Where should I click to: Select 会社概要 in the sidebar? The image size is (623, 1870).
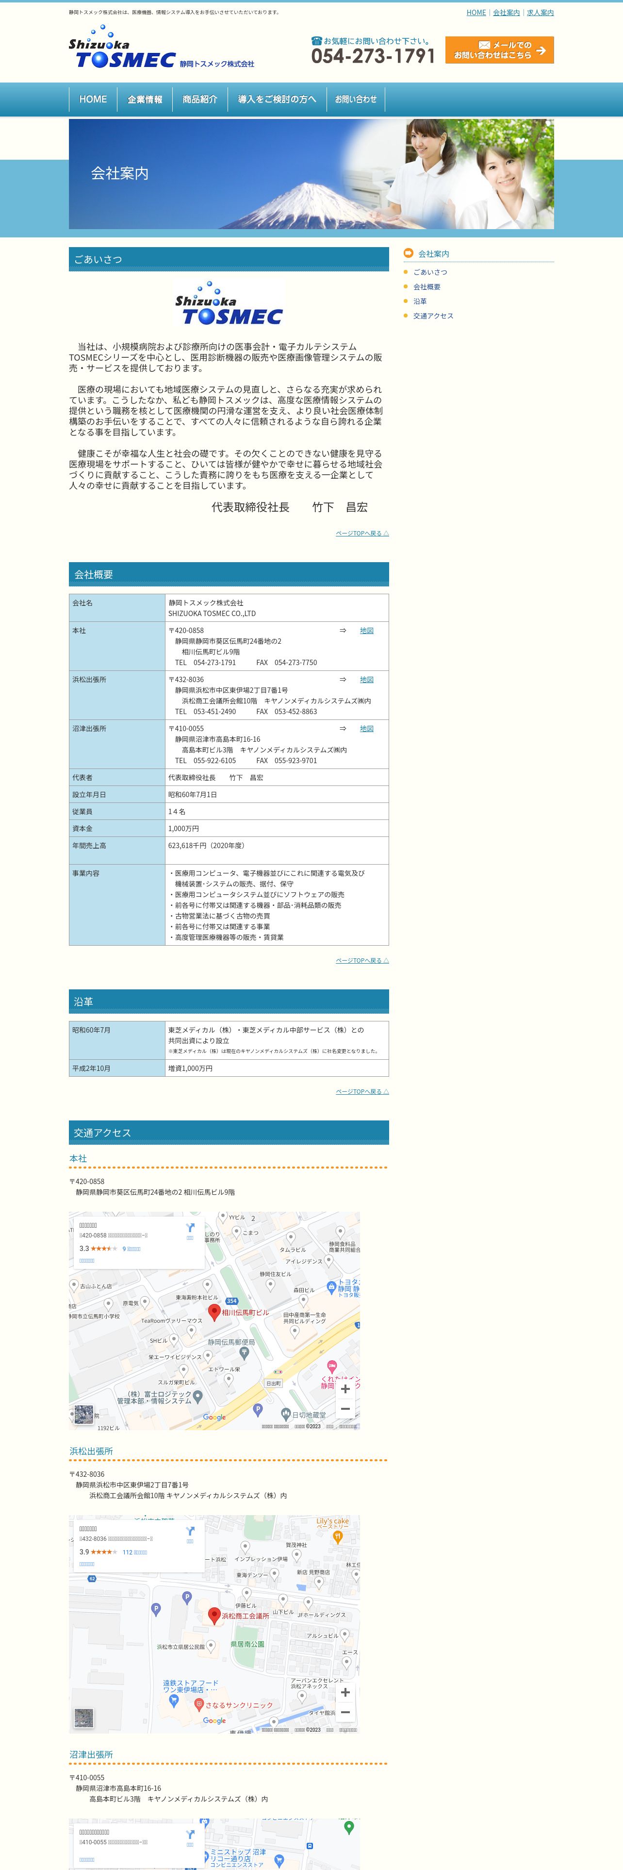(426, 287)
